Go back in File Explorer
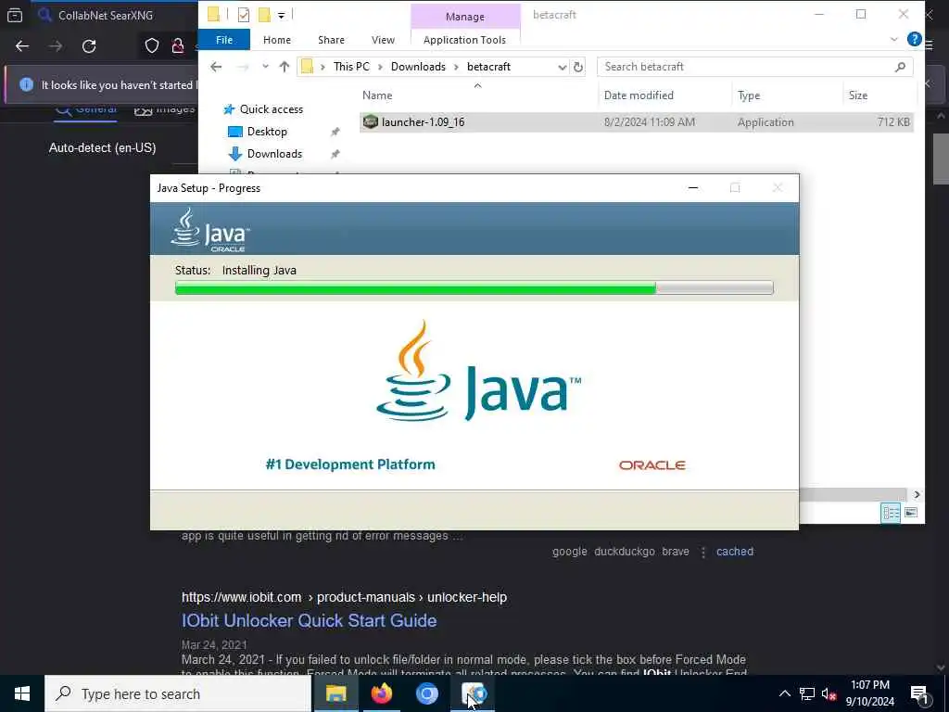Screen dimensions: 949x712 (x=216, y=67)
